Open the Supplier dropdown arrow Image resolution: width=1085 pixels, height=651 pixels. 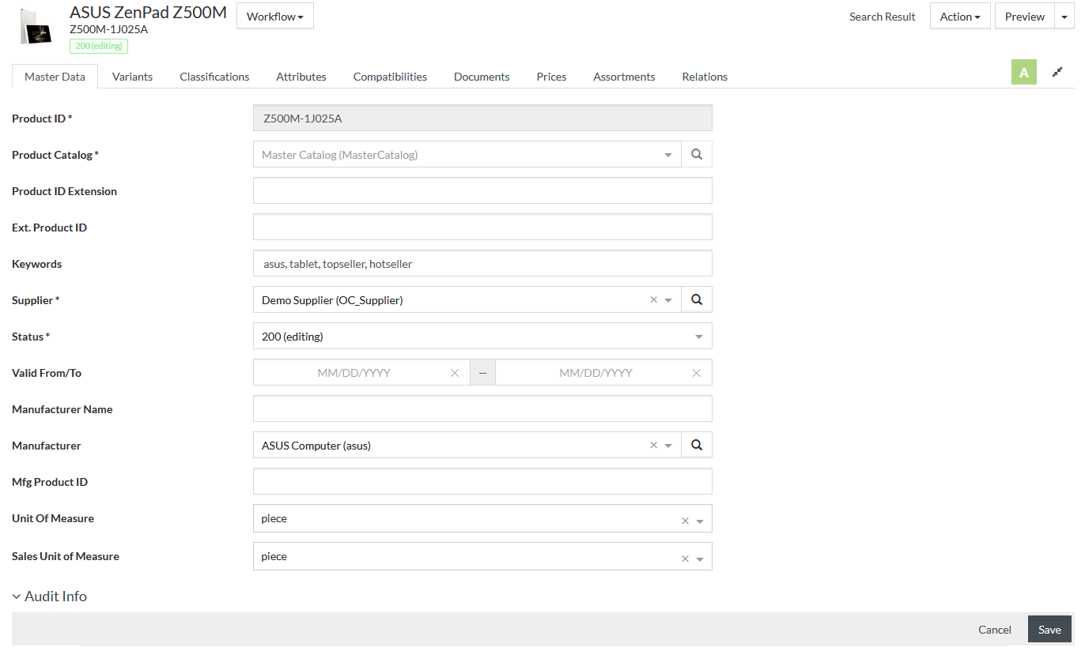669,300
